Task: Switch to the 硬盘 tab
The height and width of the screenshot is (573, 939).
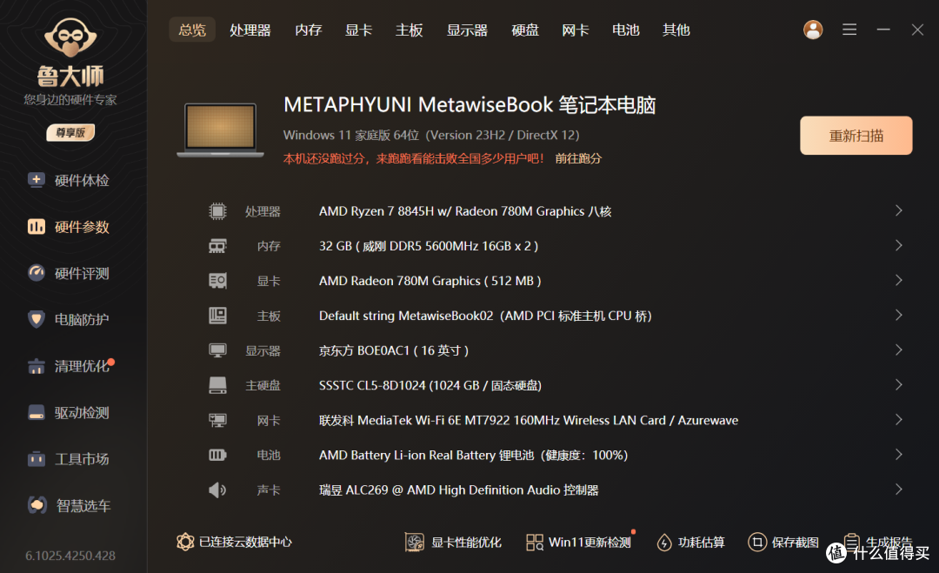Action: point(525,30)
